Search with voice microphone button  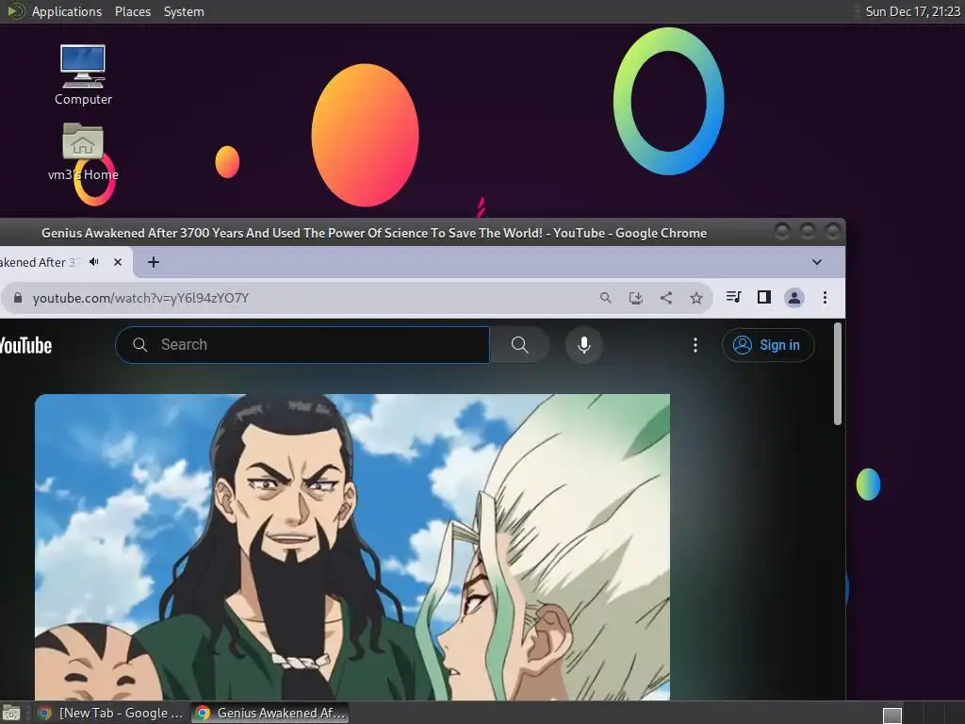[x=584, y=345]
